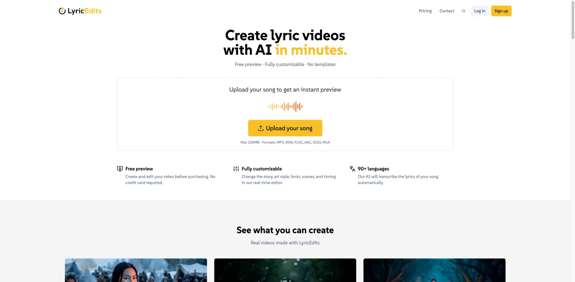575x282 pixels.
Task: Click the 'Fully customizable' feature heading
Action: tap(262, 169)
